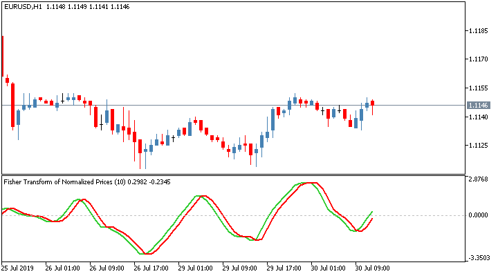The height and width of the screenshot is (276, 498).
Task: Click the red signal line's latest endpoint
Action: [x=372, y=219]
